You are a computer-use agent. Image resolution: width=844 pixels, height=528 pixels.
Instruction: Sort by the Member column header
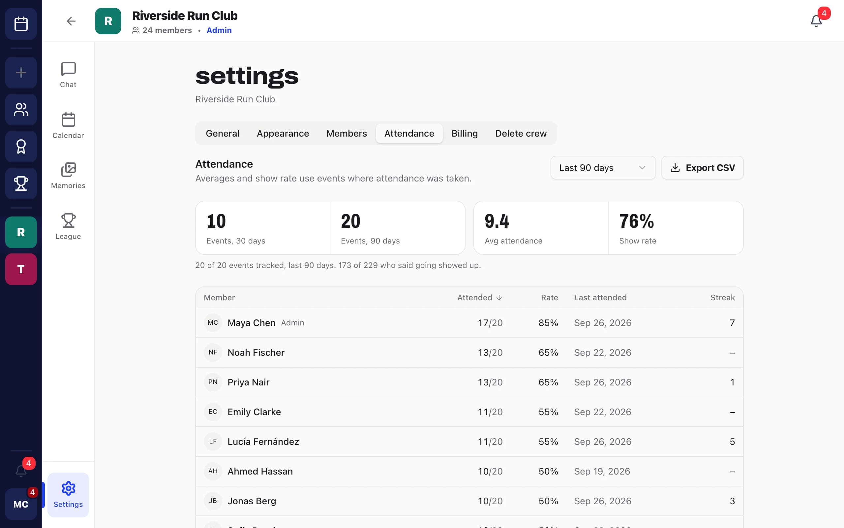coord(219,298)
